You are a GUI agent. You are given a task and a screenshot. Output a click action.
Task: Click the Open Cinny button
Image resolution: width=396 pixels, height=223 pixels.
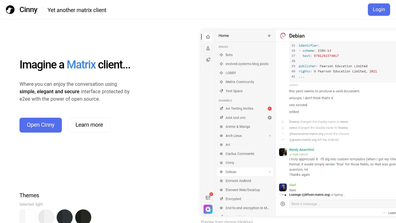pos(41,125)
